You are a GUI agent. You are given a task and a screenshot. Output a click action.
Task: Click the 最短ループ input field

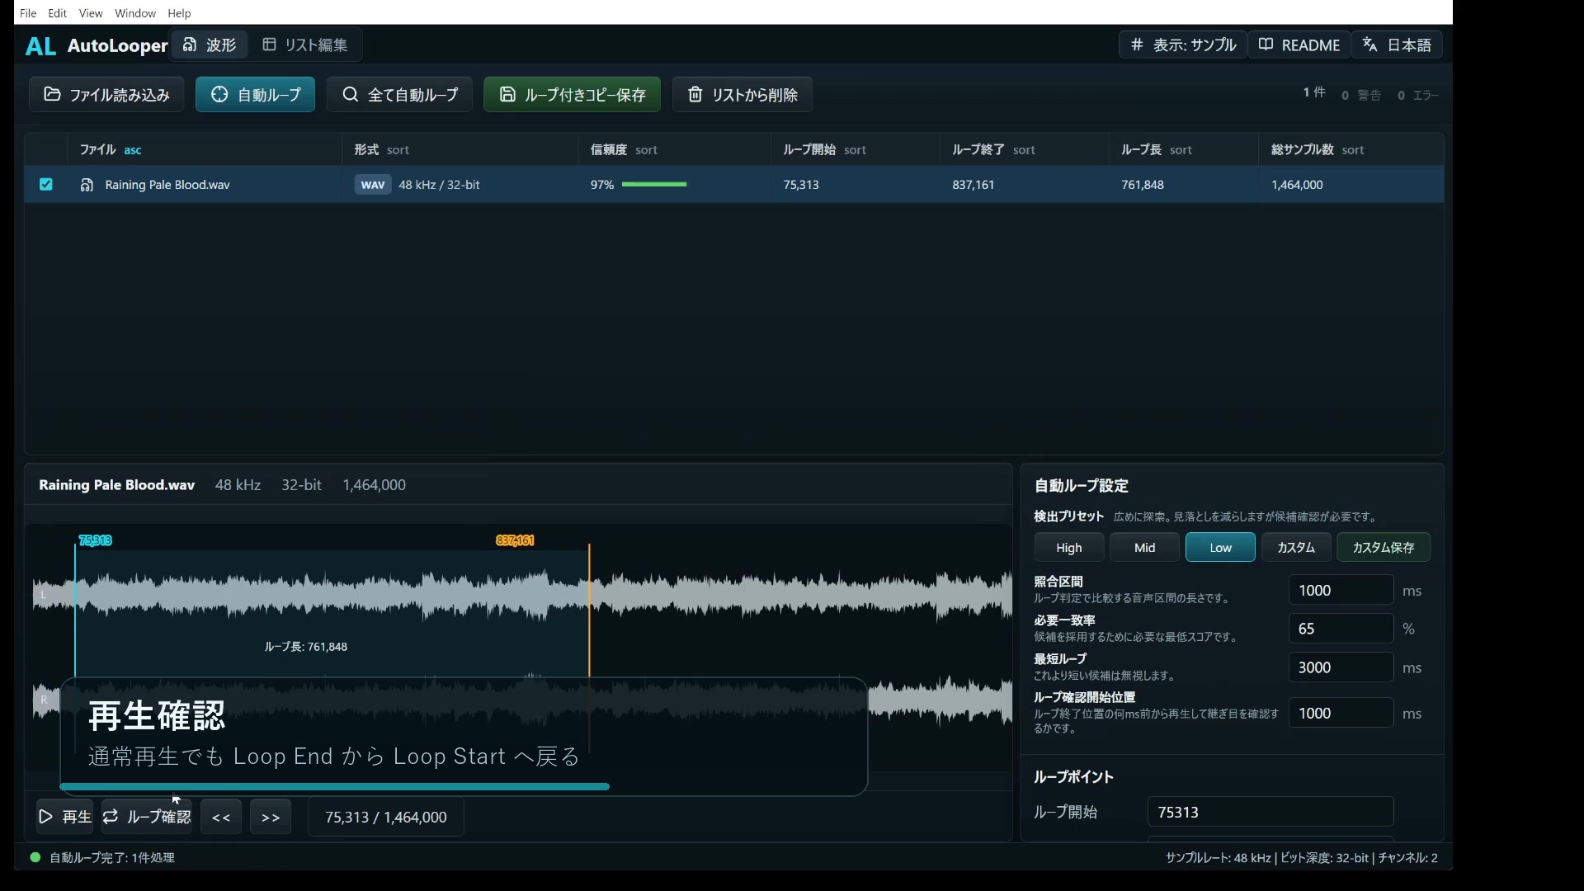1341,667
